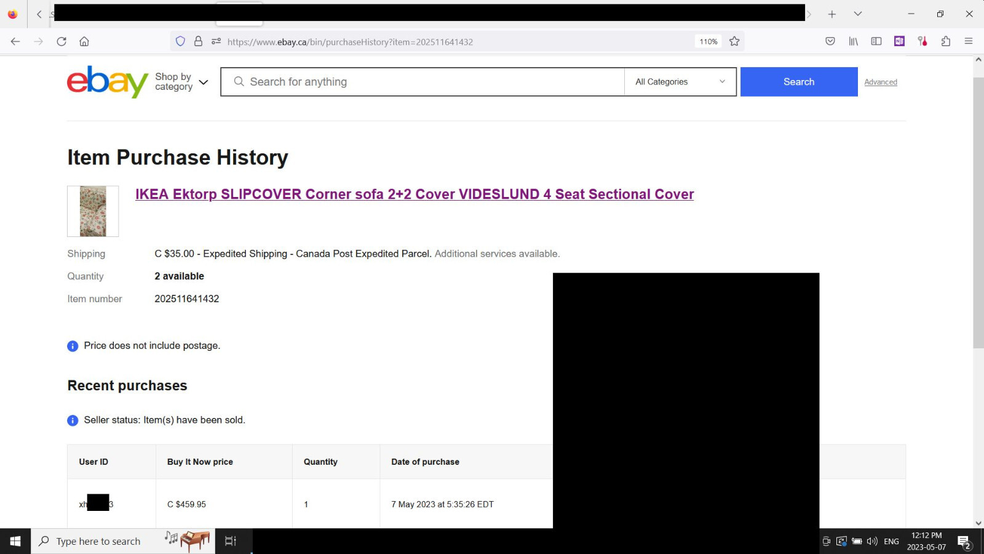984x554 pixels.
Task: Go to the Firefox home page icon
Action: click(84, 41)
